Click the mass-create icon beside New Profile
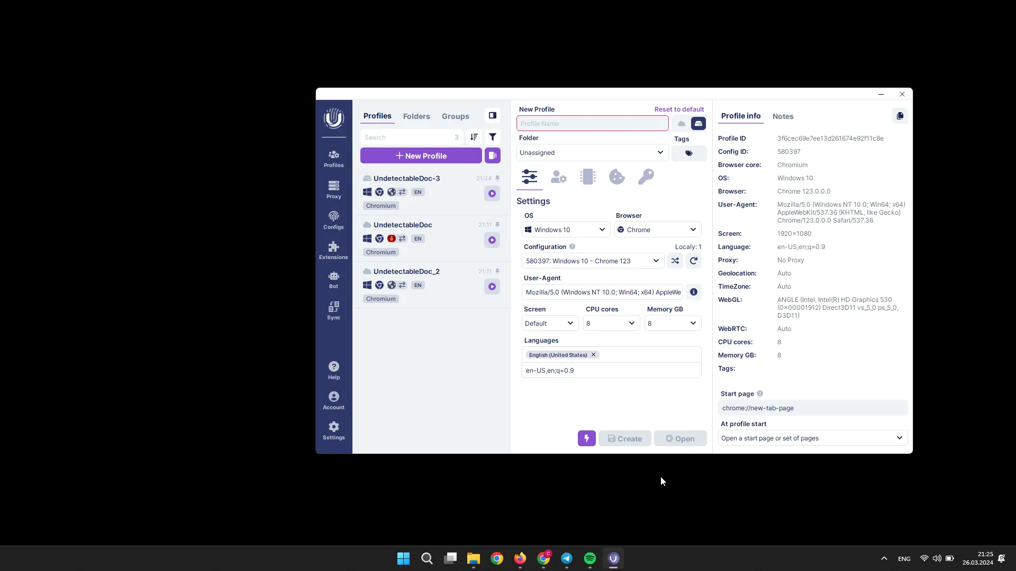Image resolution: width=1016 pixels, height=571 pixels. point(493,155)
